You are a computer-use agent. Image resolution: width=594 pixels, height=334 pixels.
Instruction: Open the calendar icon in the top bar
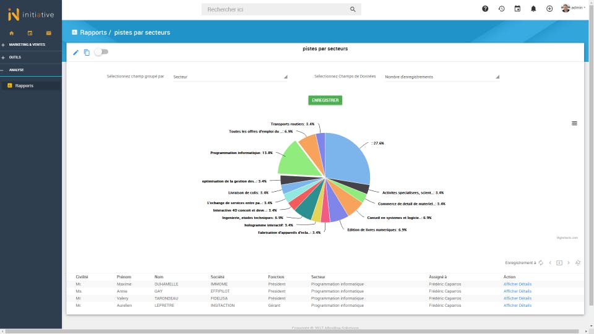[x=517, y=9]
